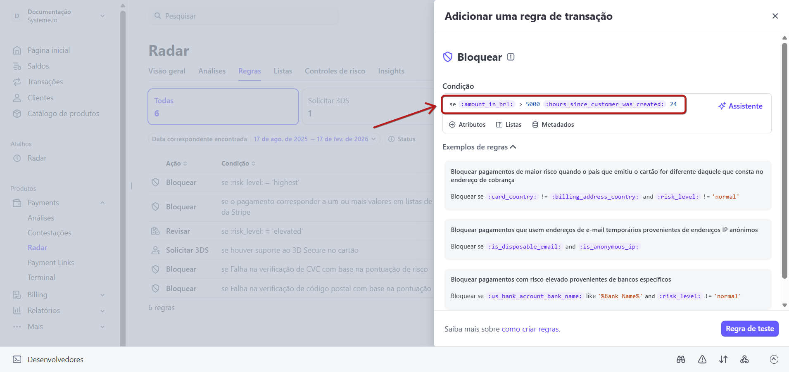789x372 pixels.
Task: Open Saldos in the sidebar
Action: pos(38,66)
